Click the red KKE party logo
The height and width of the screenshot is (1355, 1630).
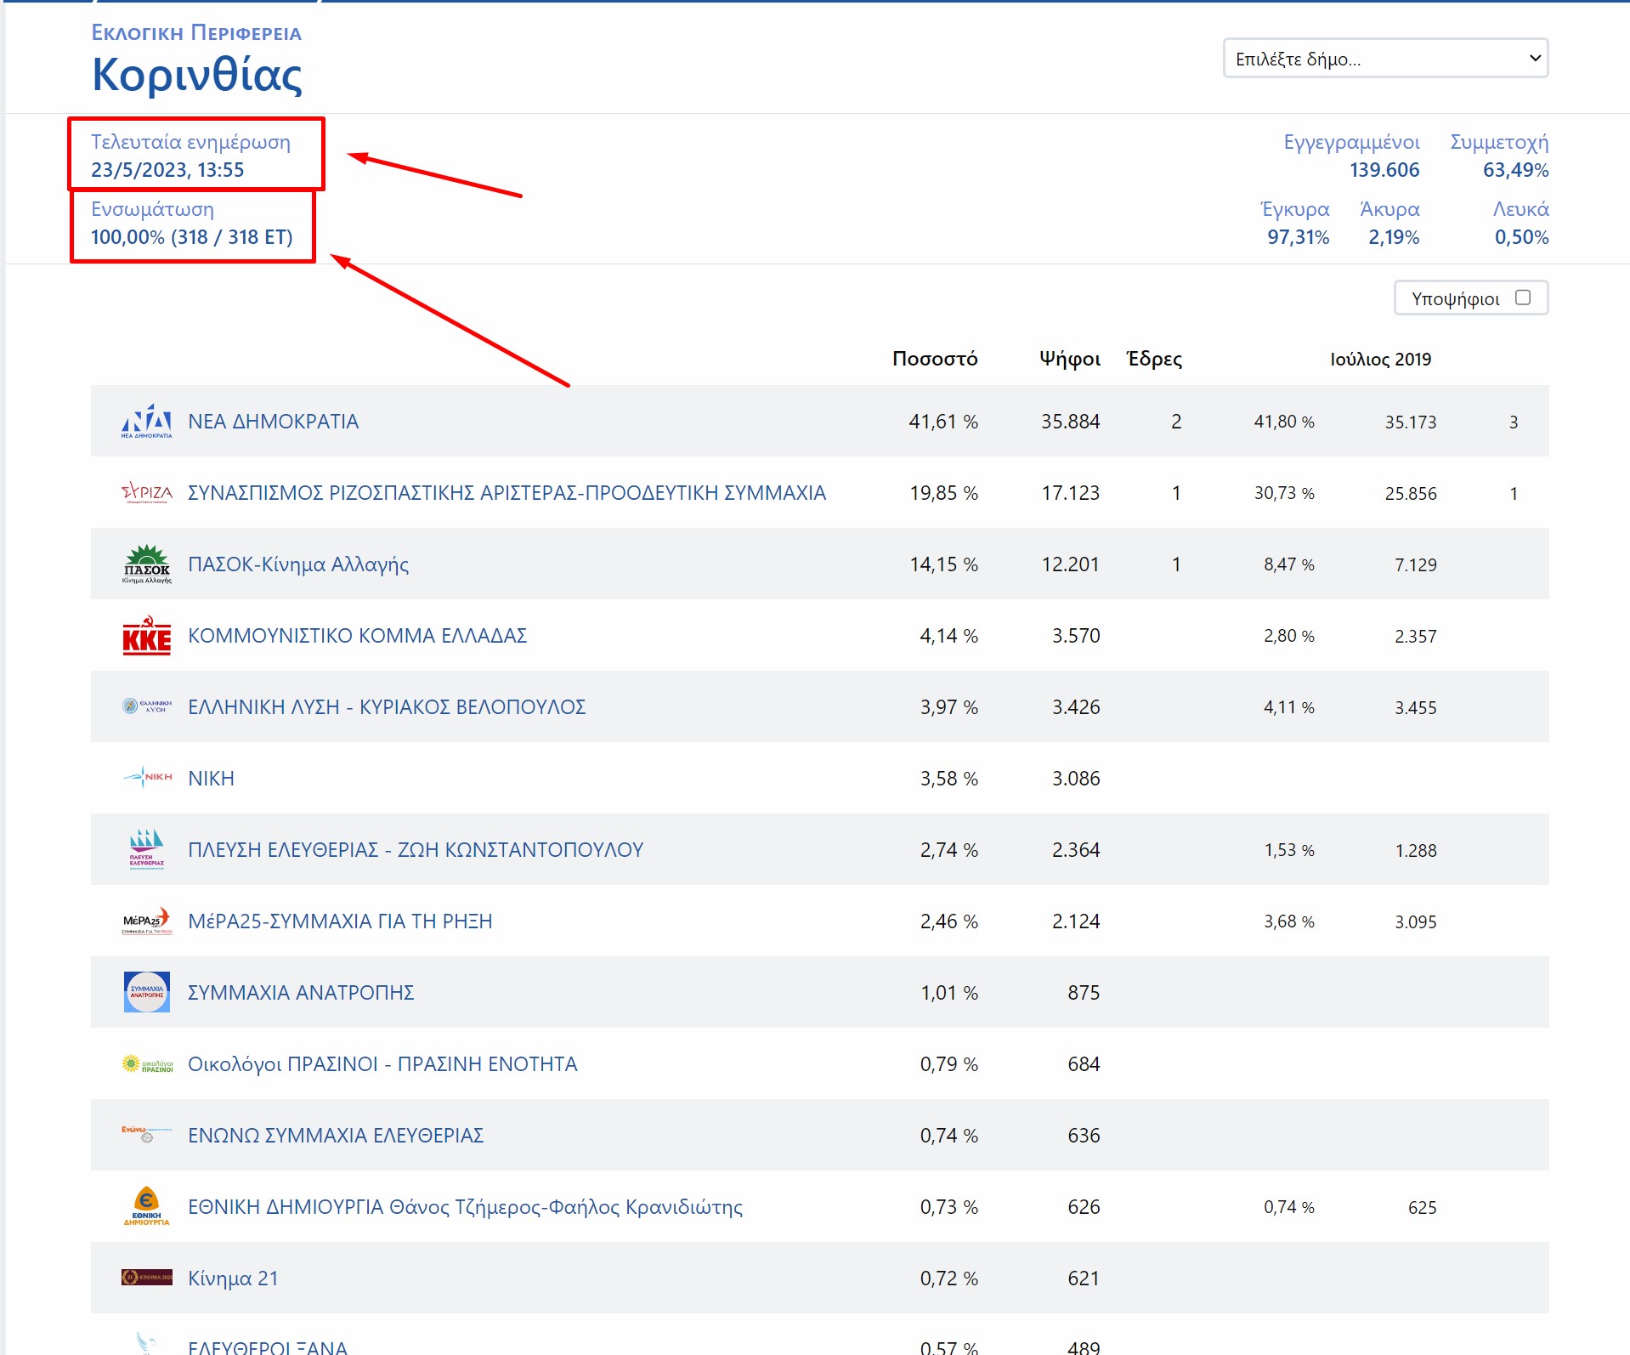pyautogui.click(x=146, y=635)
